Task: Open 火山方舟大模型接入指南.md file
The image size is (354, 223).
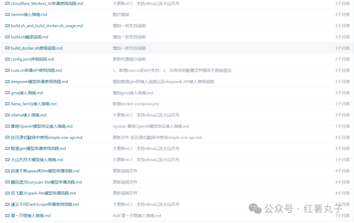Action: 37,160
